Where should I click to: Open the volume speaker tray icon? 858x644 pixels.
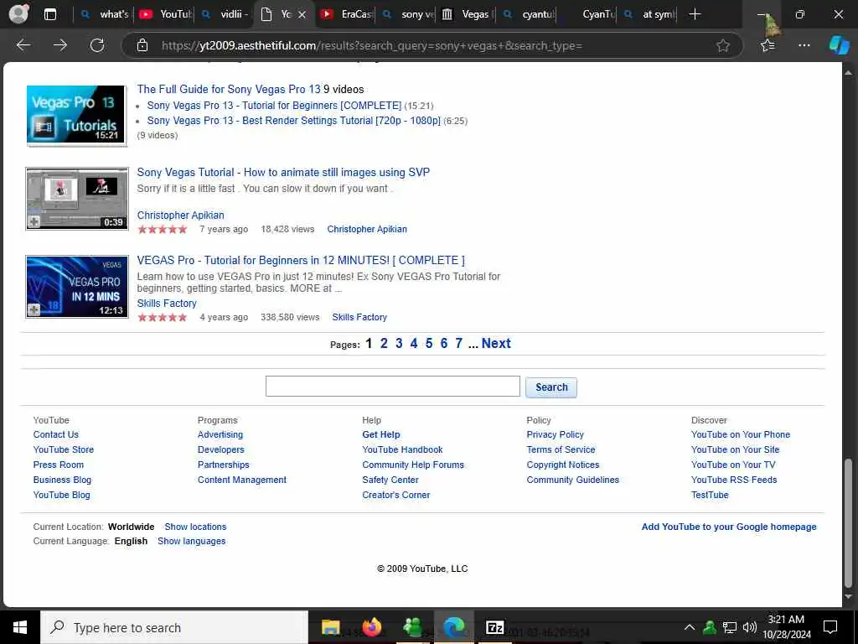pos(750,627)
